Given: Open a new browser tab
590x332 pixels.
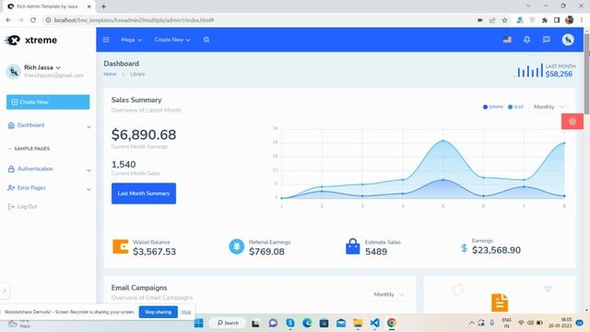Looking at the screenshot, I should [103, 6].
